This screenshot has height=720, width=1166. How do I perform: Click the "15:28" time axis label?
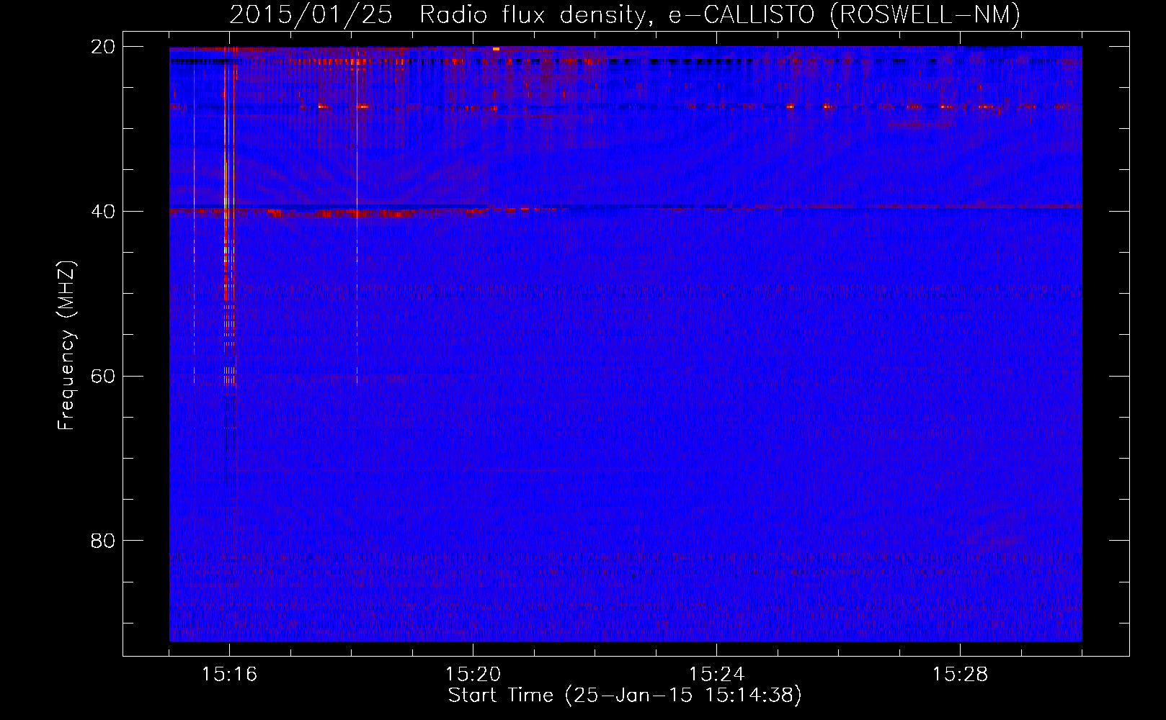(x=960, y=674)
